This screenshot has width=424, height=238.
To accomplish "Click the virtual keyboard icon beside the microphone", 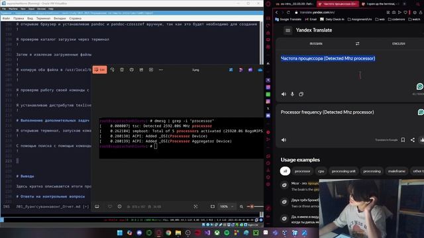I will (x=301, y=94).
